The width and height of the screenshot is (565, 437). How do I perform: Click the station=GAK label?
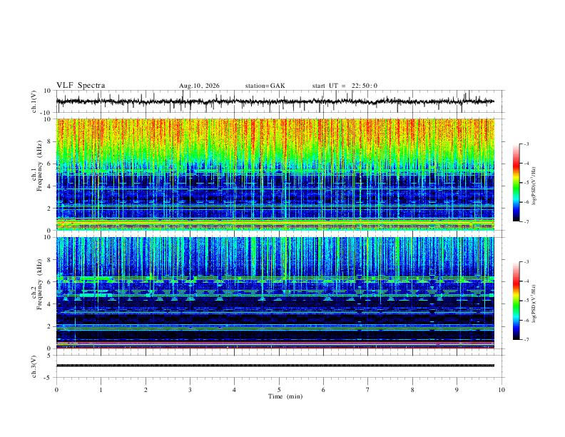tap(265, 86)
